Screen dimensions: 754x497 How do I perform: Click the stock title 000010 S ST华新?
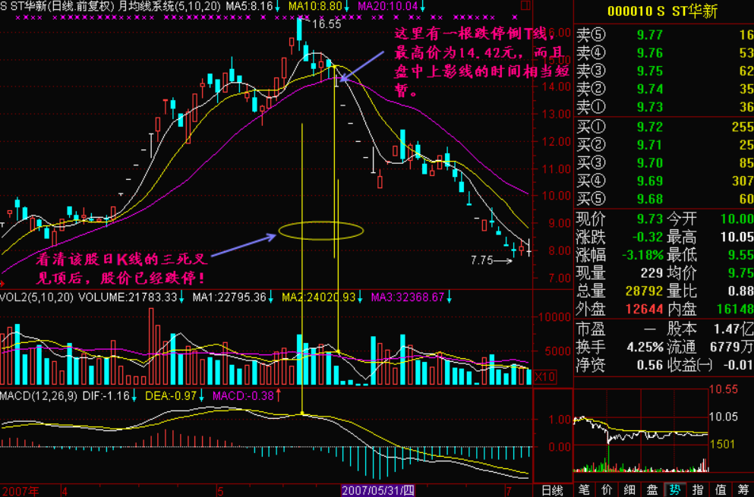(x=662, y=11)
